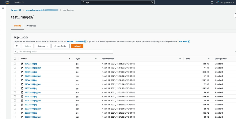Image resolution: width=236 pixels, height=119 pixels.
Task: Open the AWS home logo
Action: pos(7,2)
